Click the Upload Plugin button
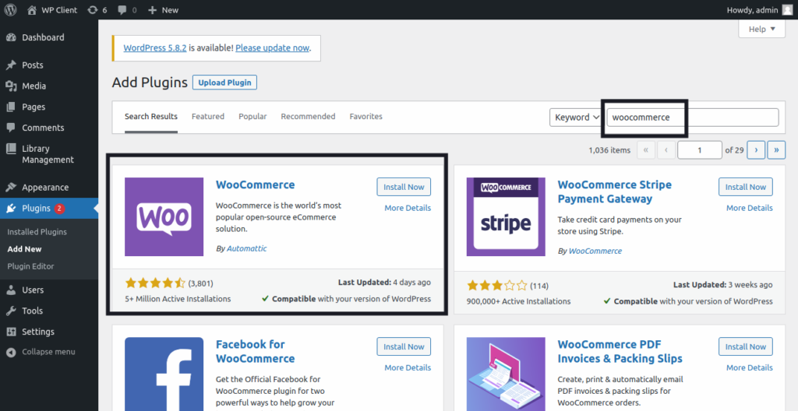The height and width of the screenshot is (411, 798). click(x=224, y=83)
